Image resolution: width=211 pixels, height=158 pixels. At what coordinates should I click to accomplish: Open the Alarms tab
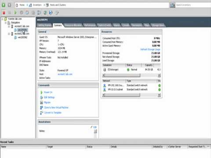click(x=116, y=25)
